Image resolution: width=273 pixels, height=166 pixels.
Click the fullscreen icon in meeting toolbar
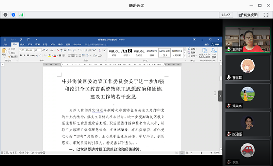click(x=266, y=15)
